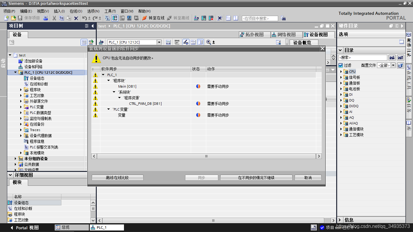Select 设备组态 in project tree

click(37, 78)
